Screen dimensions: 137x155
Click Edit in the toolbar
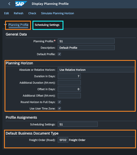coord(6,13)
